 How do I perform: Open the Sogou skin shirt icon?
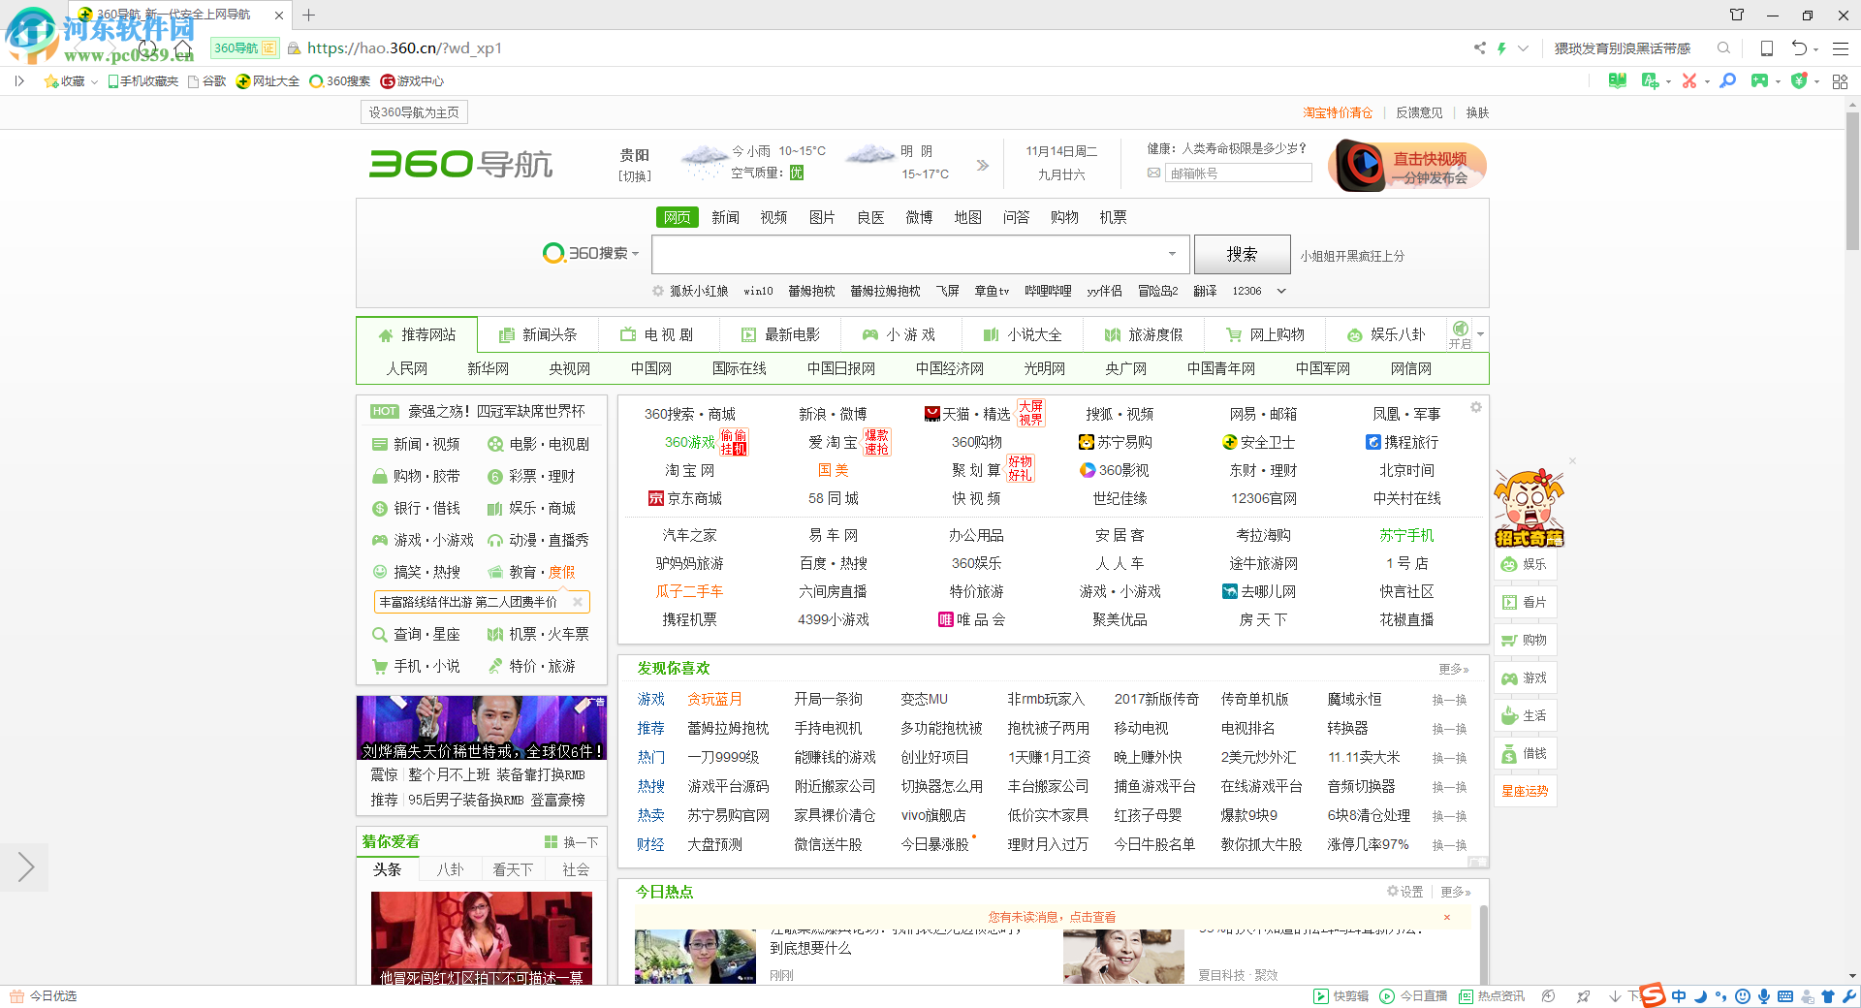pyautogui.click(x=1828, y=996)
